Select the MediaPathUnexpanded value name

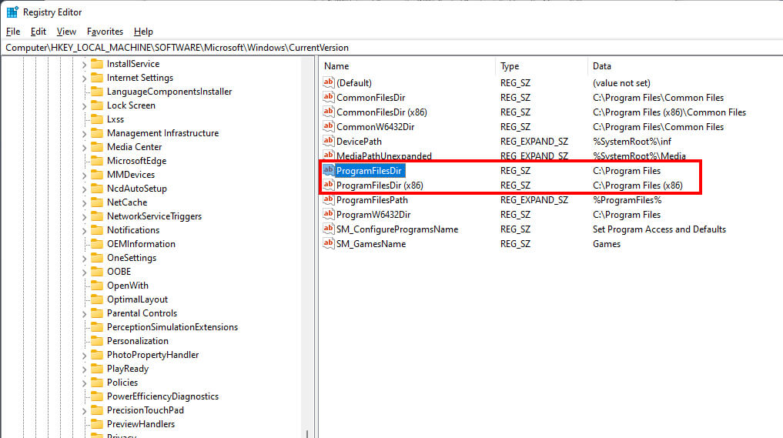click(384, 155)
